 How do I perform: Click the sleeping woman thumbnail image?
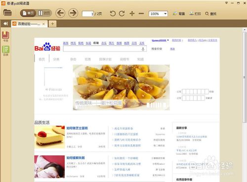pos(49,167)
